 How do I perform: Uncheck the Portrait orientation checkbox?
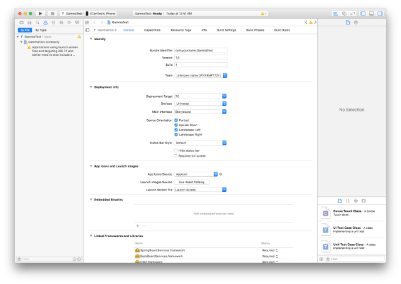click(x=176, y=120)
